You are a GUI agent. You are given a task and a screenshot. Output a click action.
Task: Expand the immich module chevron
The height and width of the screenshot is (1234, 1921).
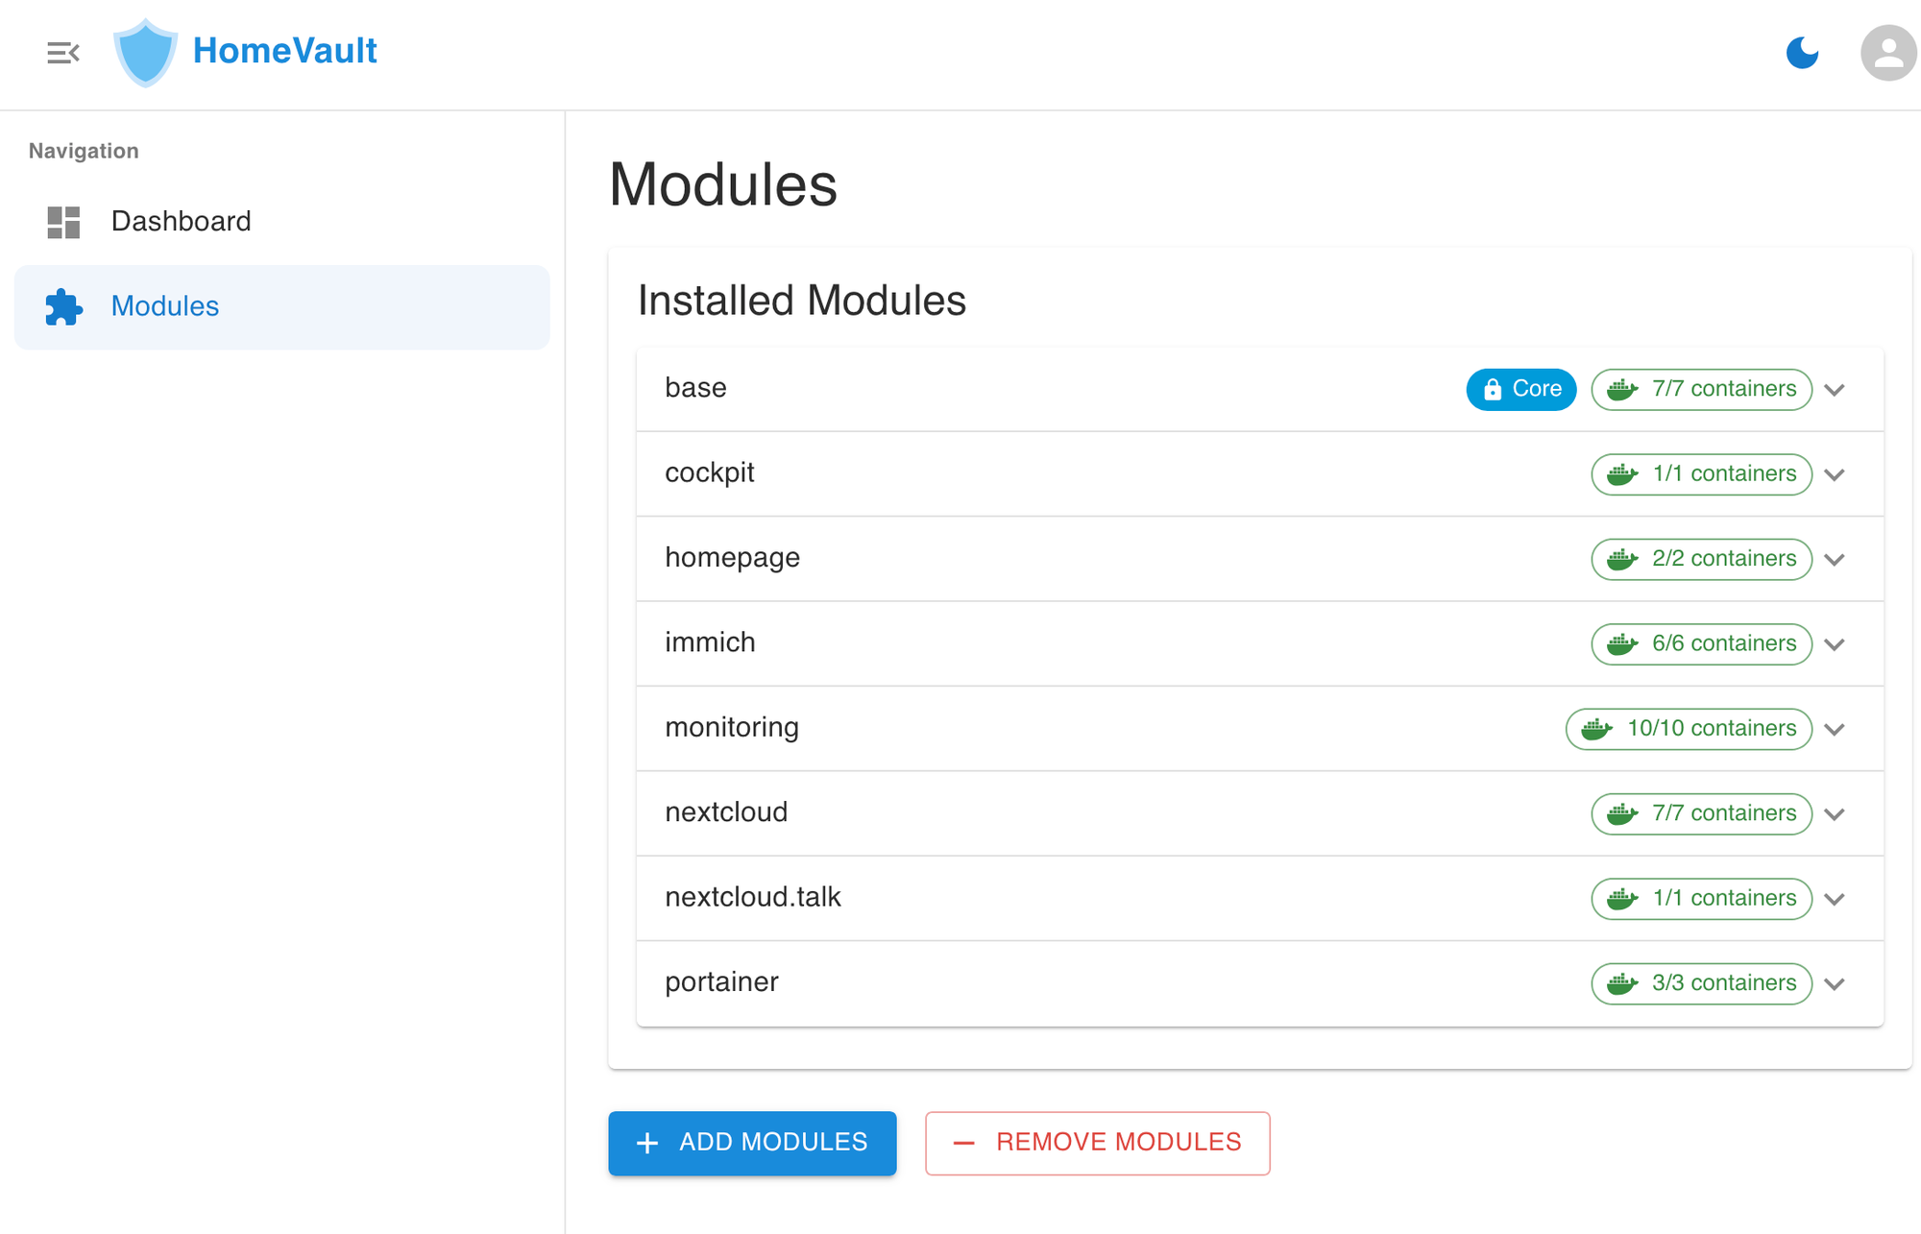tap(1835, 644)
